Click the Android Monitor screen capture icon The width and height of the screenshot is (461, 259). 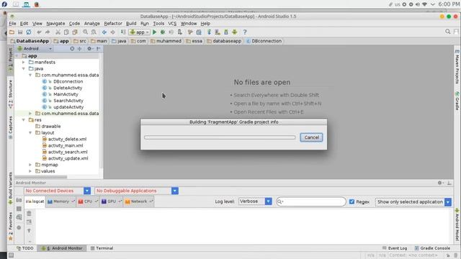(19, 200)
